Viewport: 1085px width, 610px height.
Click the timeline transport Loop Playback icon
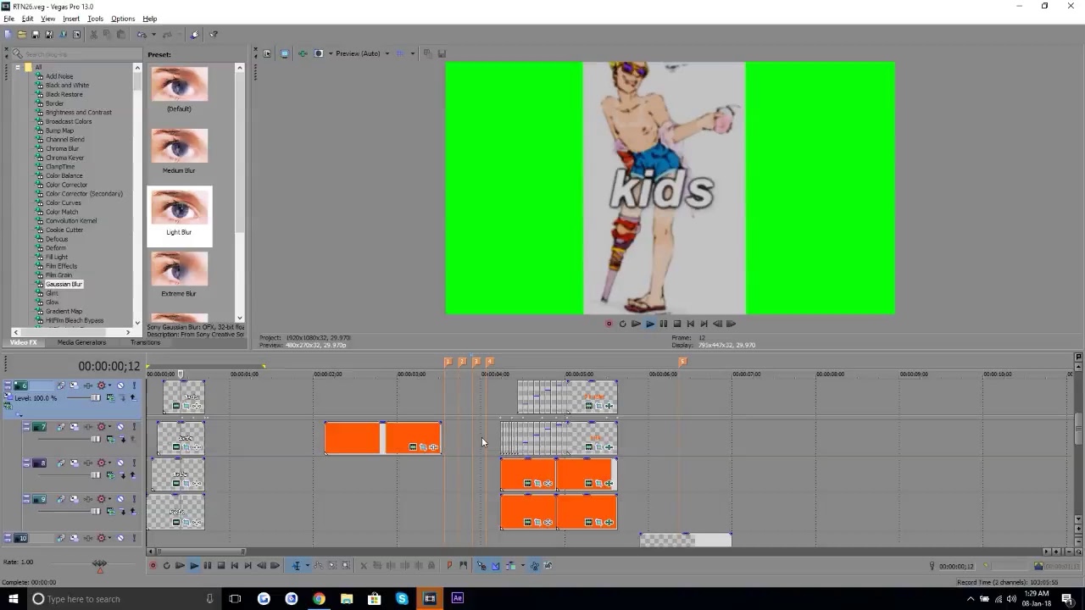point(166,566)
